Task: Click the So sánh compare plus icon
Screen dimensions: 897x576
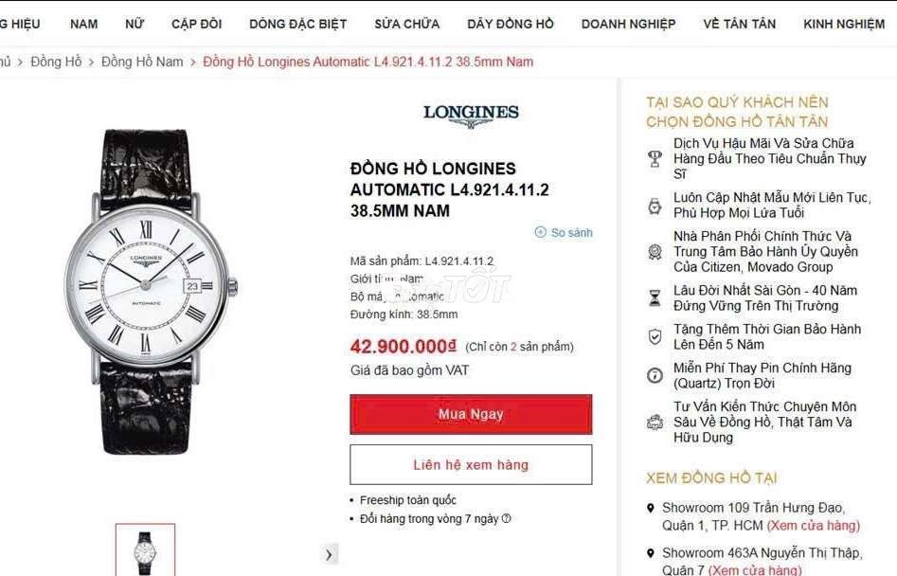Action: click(541, 232)
